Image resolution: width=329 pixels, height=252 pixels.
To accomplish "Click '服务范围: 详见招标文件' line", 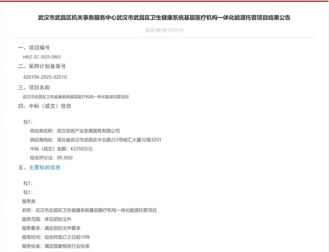I will (x=47, y=219).
